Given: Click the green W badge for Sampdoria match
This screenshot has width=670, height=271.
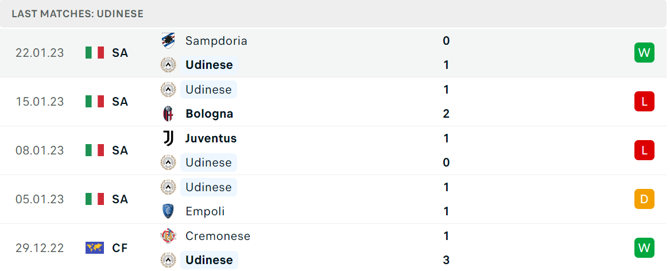Looking at the screenshot, I should [x=644, y=53].
